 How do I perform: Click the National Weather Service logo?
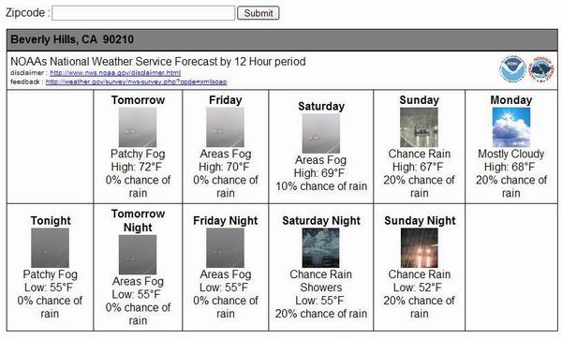click(540, 69)
